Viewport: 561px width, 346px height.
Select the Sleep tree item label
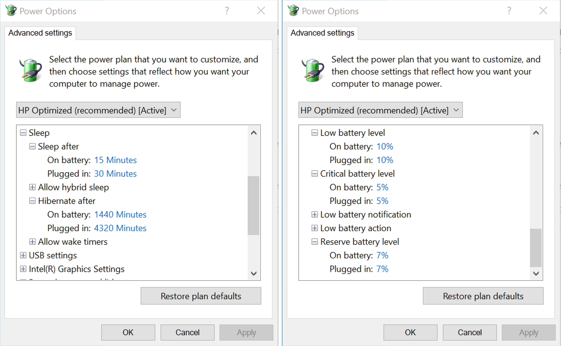click(39, 133)
